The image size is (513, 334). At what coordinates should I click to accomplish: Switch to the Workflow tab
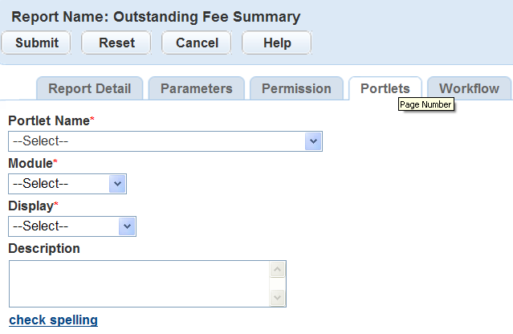coord(469,89)
